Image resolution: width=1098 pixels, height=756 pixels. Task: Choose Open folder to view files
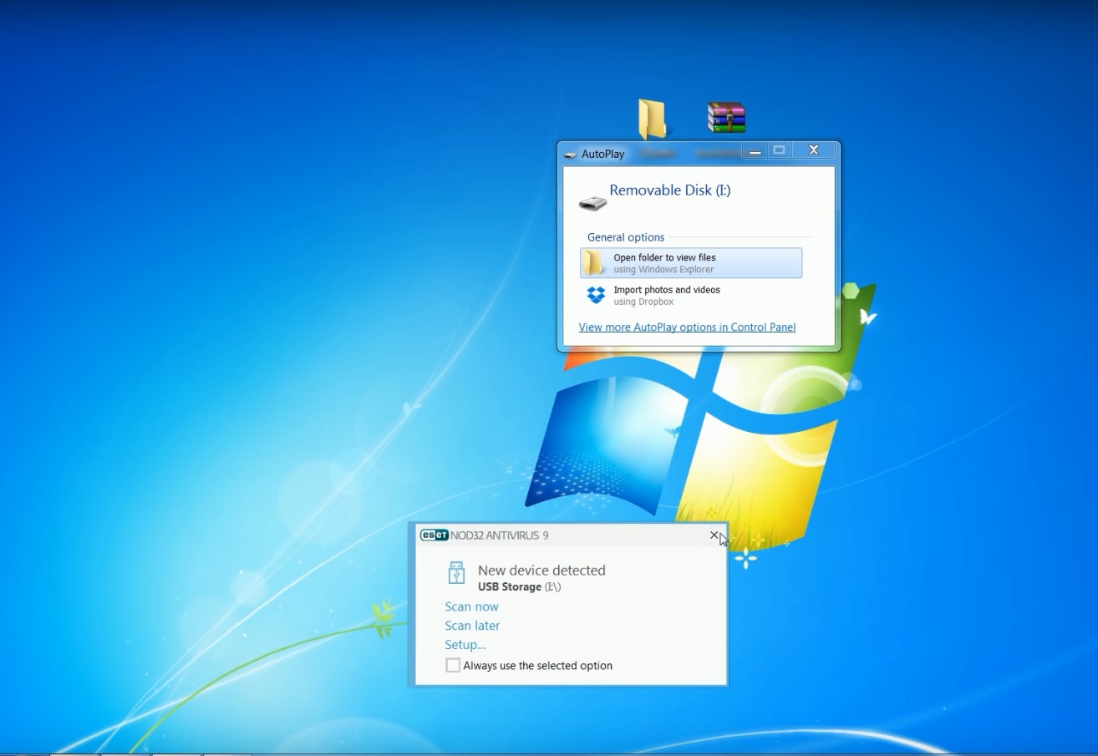691,263
